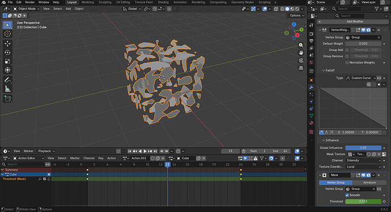Collapse the Influence section
This screenshot has width=391, height=212.
coord(324,140)
